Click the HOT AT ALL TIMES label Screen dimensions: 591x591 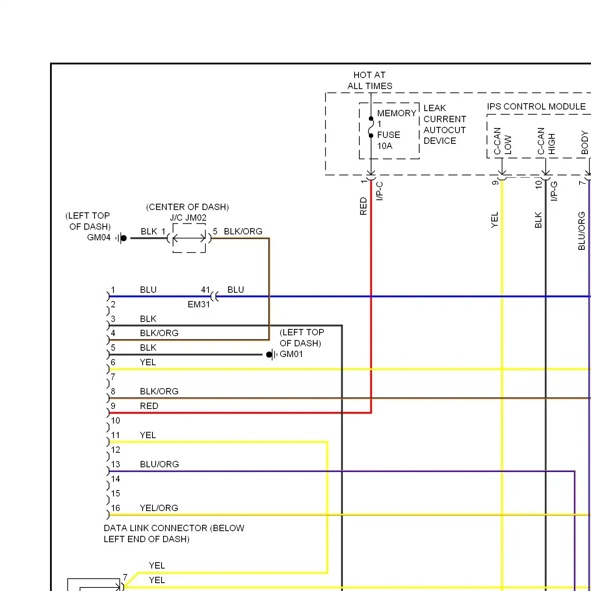point(370,80)
